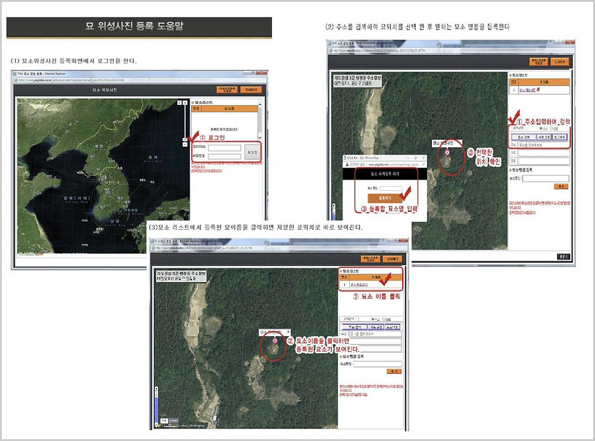Focus the 묘소명칭 field in step 2 right panel
This screenshot has width=595, height=441.
546,178
